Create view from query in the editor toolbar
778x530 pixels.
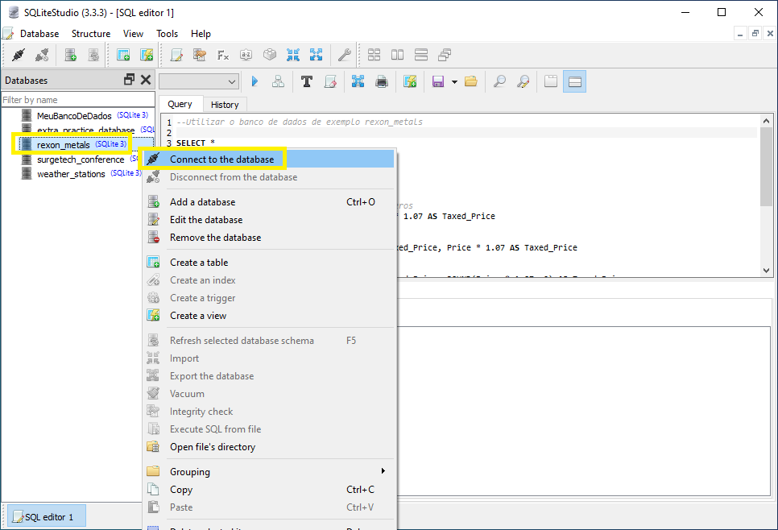(410, 81)
